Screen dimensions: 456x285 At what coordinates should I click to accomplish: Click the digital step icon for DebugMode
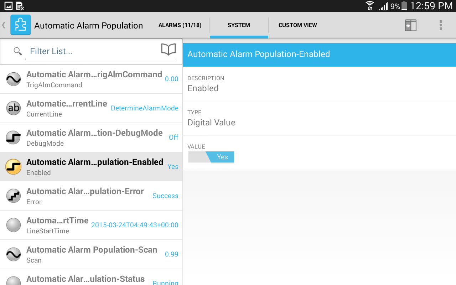coord(14,138)
